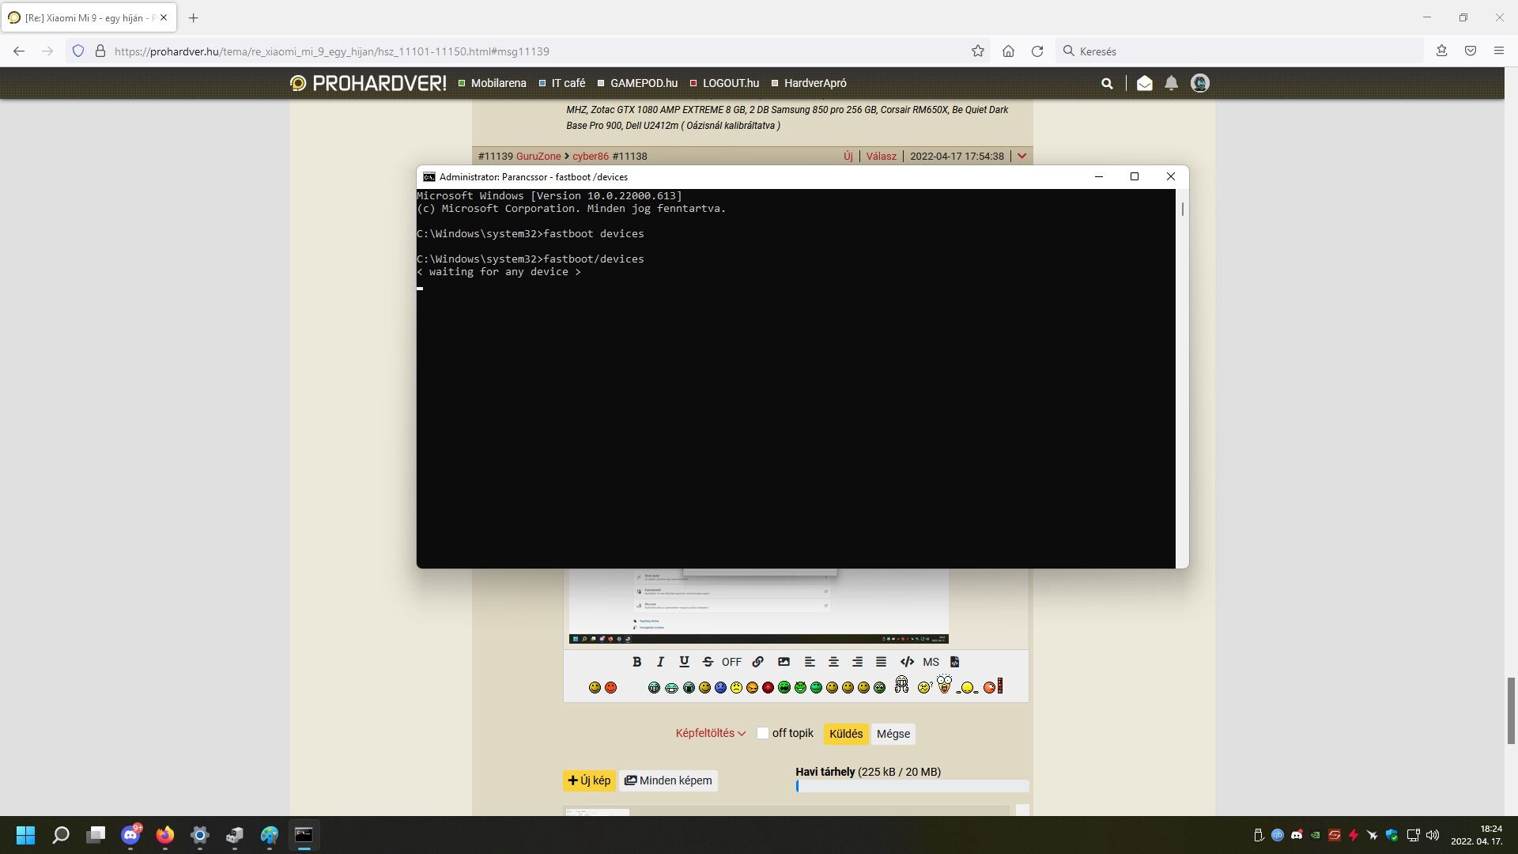
Task: Apply italic formatting in the reply editor
Action: click(x=660, y=662)
